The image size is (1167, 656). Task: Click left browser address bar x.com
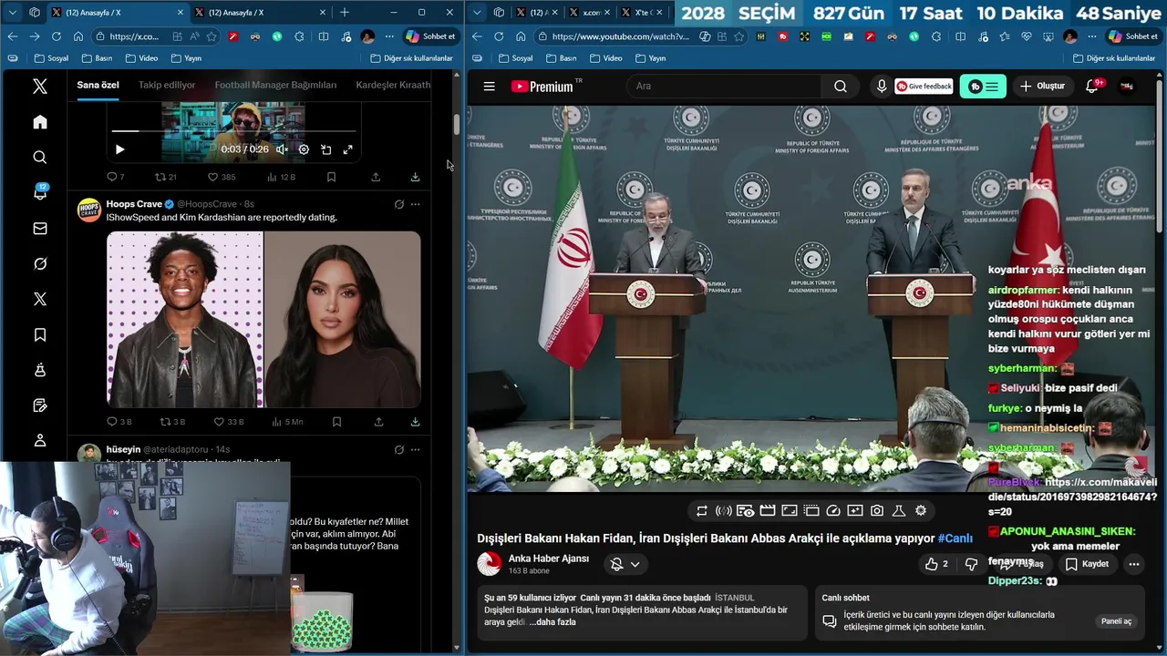click(x=133, y=36)
